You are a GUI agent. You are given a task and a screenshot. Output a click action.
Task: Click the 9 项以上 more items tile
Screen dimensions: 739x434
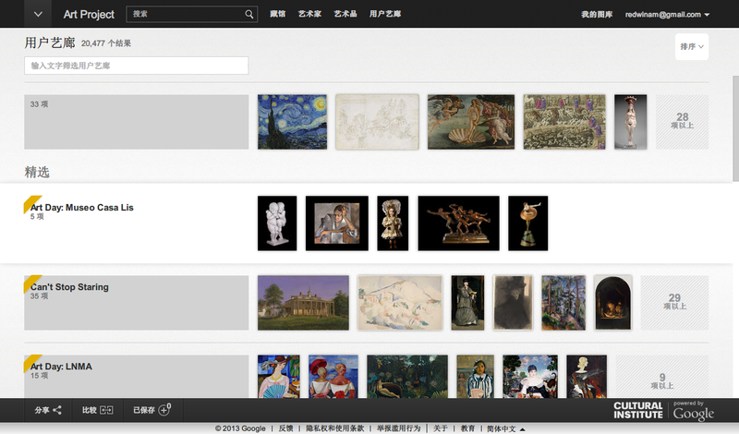click(x=661, y=377)
